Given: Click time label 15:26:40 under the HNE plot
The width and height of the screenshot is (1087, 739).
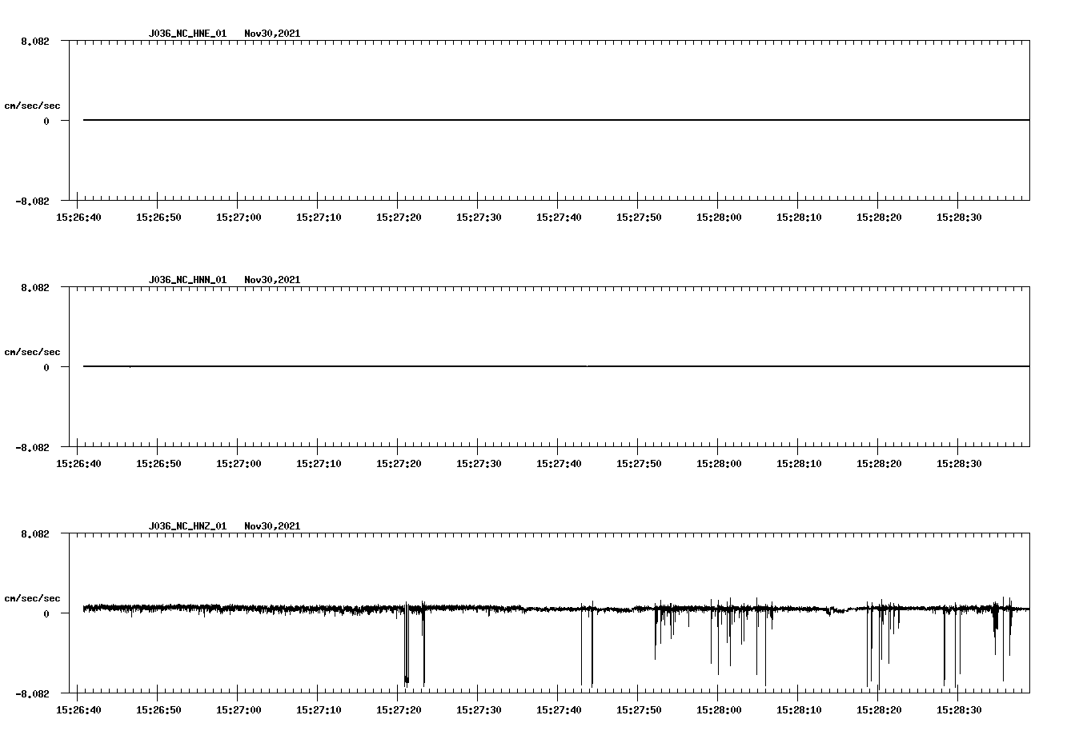Looking at the screenshot, I should point(78,218).
